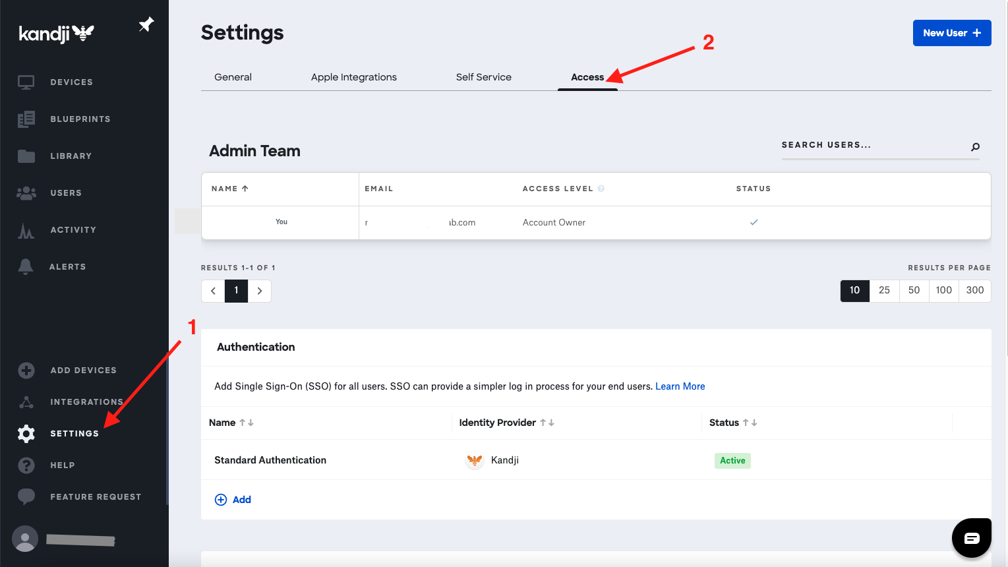Switch to the General tab
This screenshot has width=1008, height=567.
pos(232,77)
